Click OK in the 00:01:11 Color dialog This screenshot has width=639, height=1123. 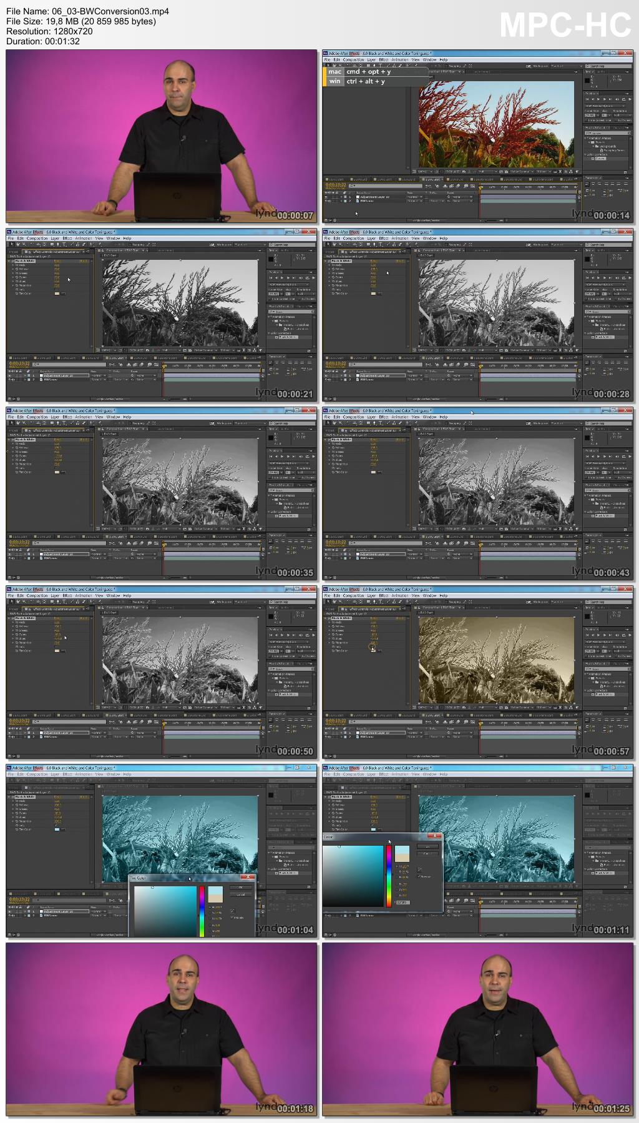click(427, 846)
